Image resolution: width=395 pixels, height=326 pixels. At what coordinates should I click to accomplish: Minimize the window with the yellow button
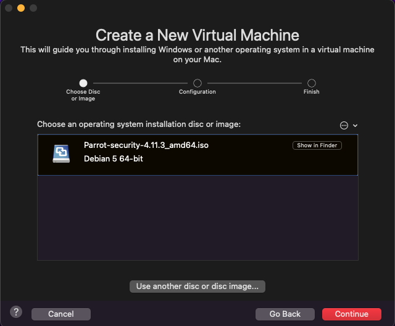tap(21, 8)
